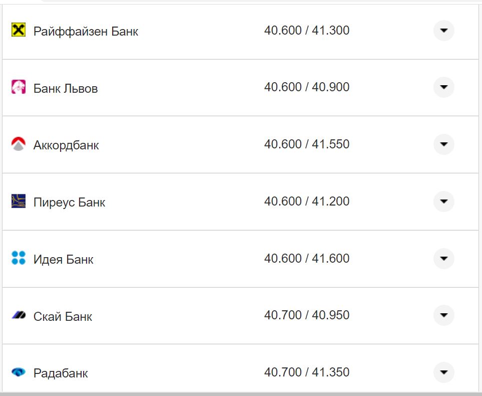Click the Пиреус Банк logo icon

tap(19, 202)
